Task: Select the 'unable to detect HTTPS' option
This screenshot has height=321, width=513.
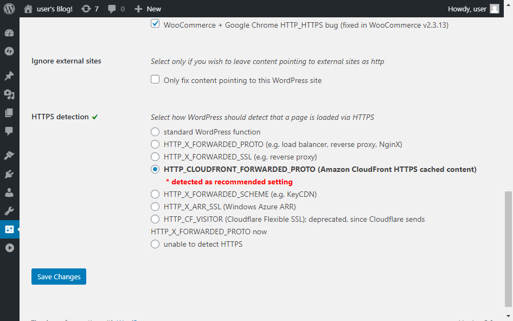Action: point(155,244)
